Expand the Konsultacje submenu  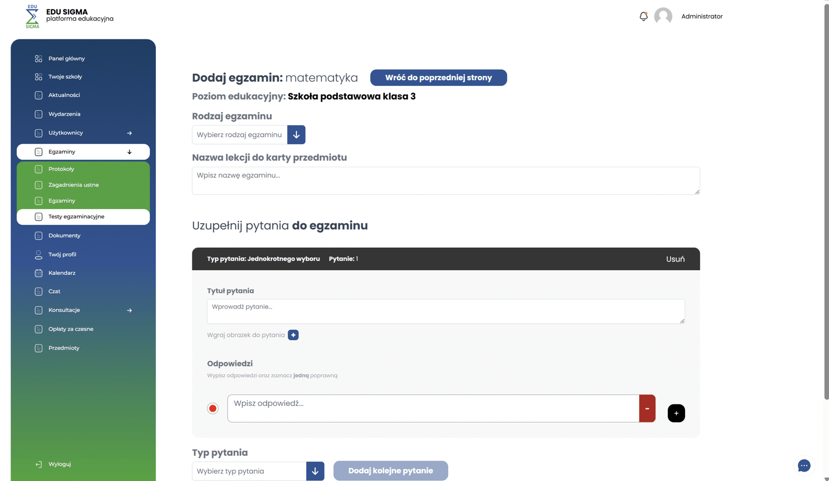tap(130, 310)
